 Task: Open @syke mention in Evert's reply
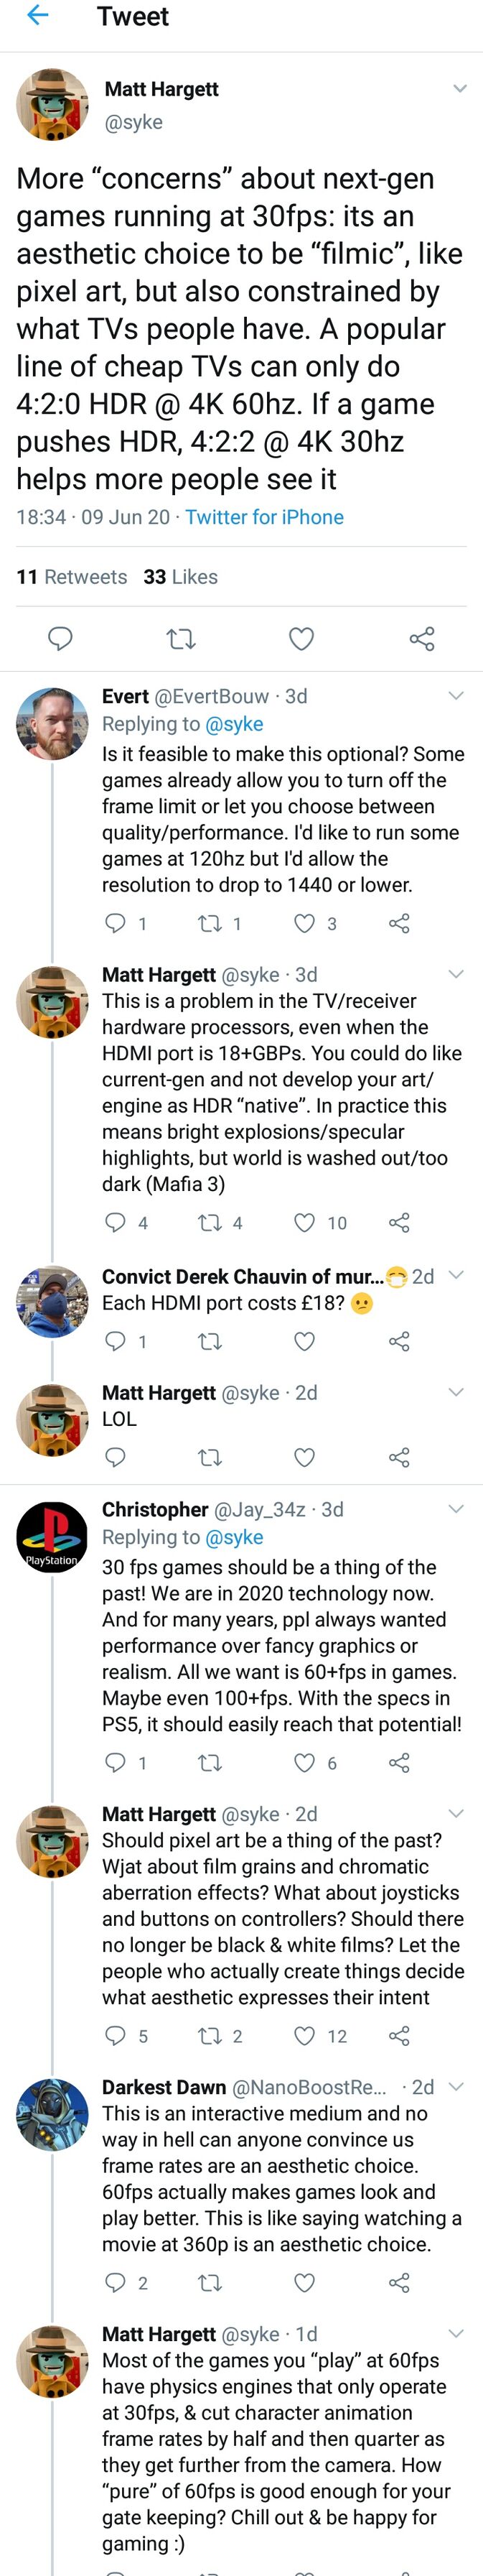(x=234, y=724)
